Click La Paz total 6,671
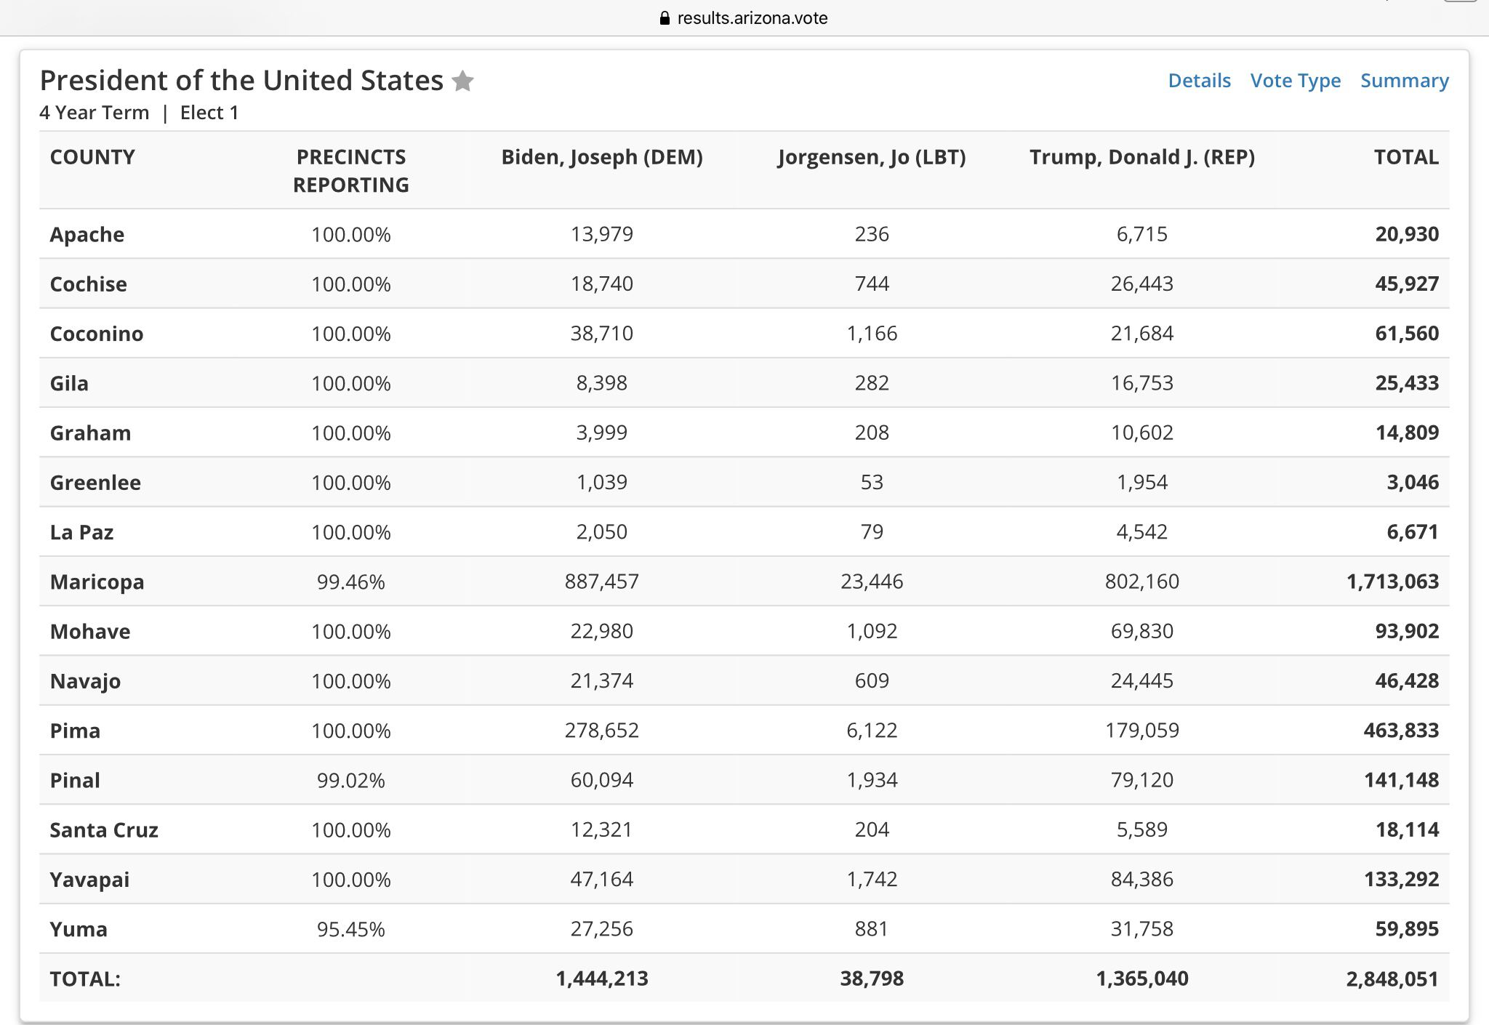This screenshot has width=1489, height=1025. pyautogui.click(x=1412, y=532)
